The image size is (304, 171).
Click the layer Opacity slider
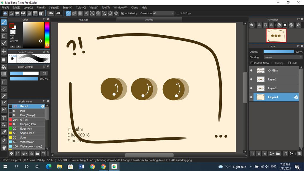point(278,52)
